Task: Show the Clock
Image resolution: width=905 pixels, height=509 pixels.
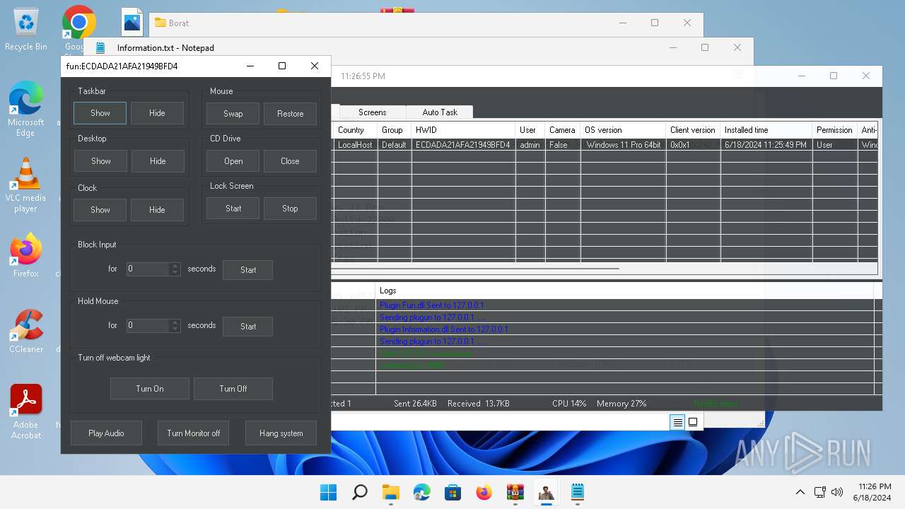Action: (x=100, y=210)
